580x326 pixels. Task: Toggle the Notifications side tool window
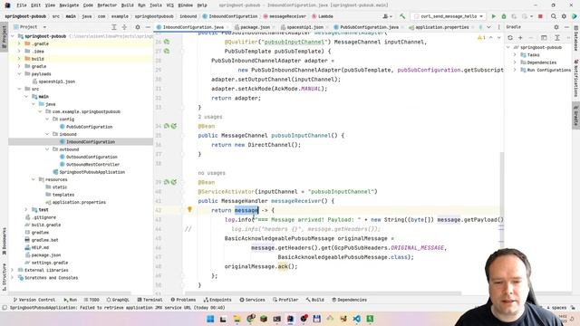click(x=576, y=79)
